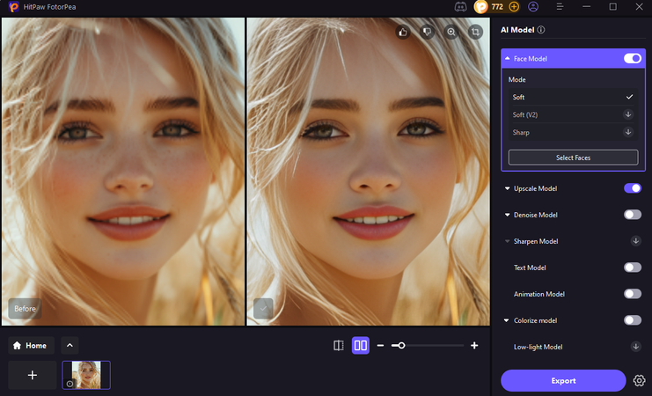Expand the Sharpen Model section
The width and height of the screenshot is (652, 396).
[508, 241]
